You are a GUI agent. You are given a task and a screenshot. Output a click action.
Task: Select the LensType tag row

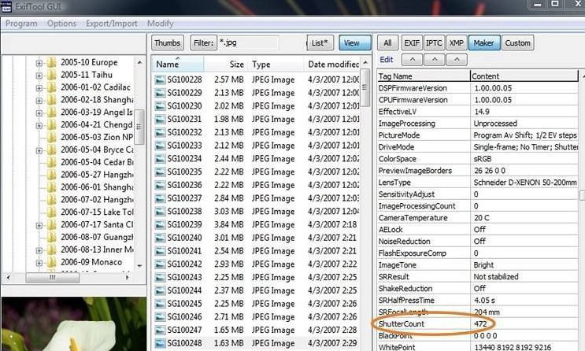click(x=478, y=183)
